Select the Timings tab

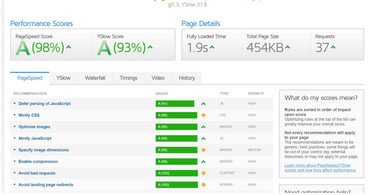128,78
